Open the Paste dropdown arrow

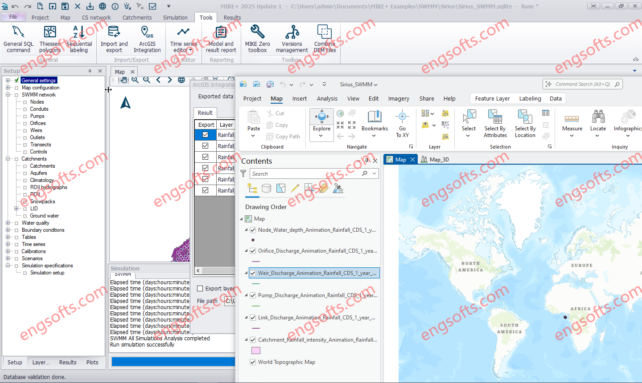pyautogui.click(x=253, y=136)
